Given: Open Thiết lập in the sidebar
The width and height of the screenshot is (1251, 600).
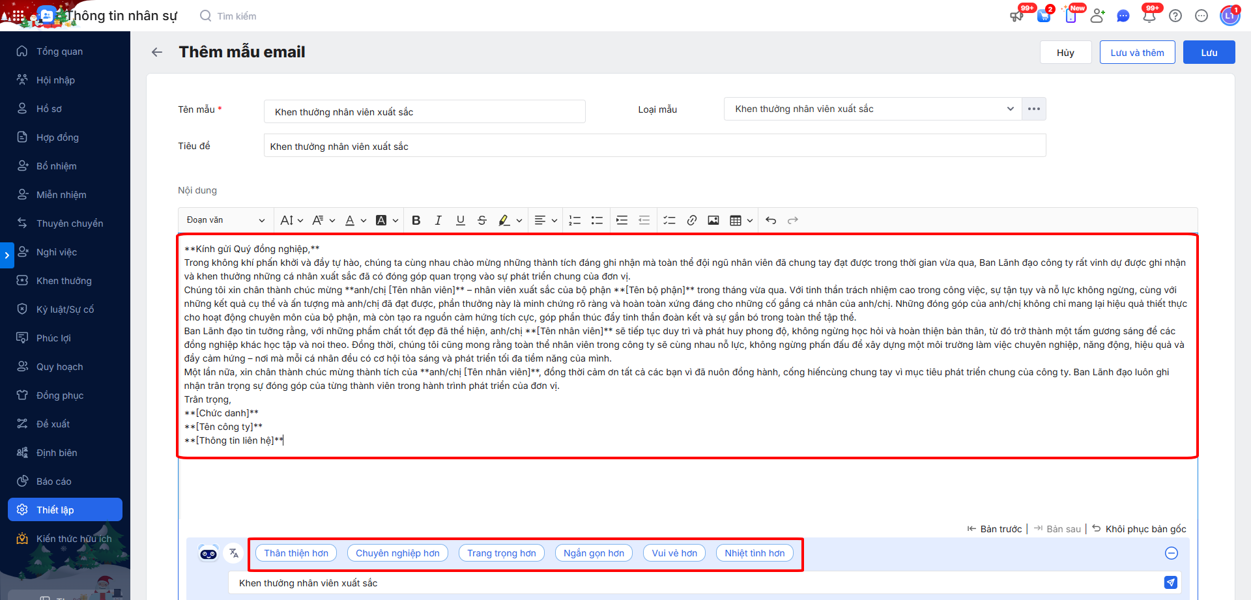Looking at the screenshot, I should (65, 509).
